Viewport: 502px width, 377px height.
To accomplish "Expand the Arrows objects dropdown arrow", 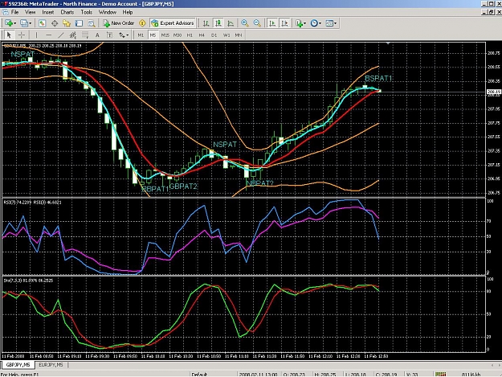I will pyautogui.click(x=128, y=35).
